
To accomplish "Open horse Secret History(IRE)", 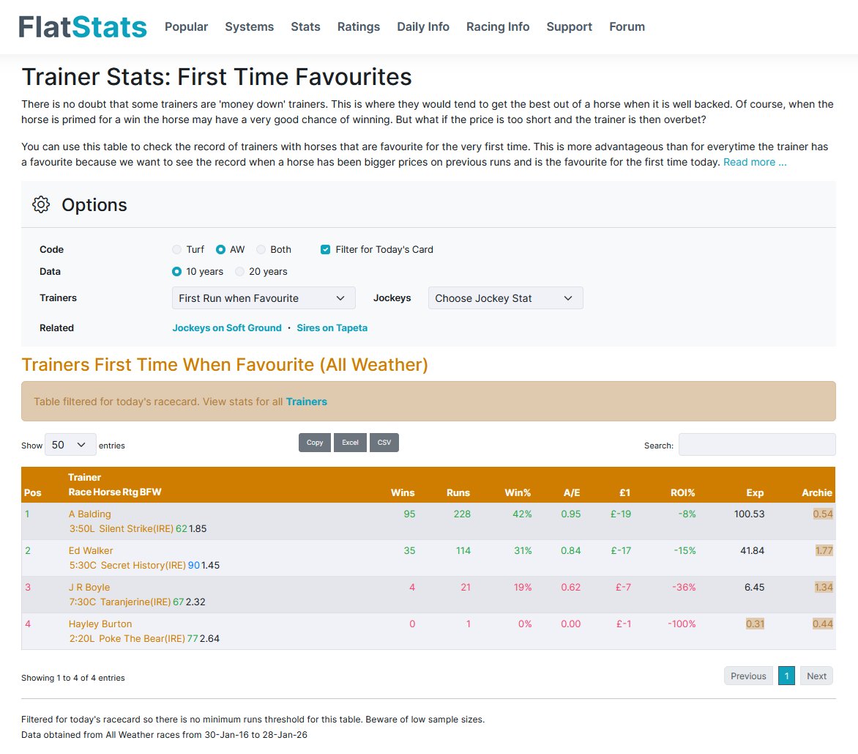I will click(143, 566).
